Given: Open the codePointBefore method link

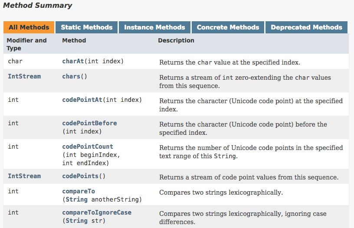Looking at the screenshot, I should click(x=90, y=123).
